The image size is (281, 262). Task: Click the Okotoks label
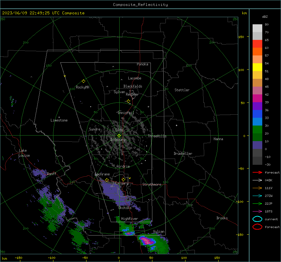[x=125, y=208]
